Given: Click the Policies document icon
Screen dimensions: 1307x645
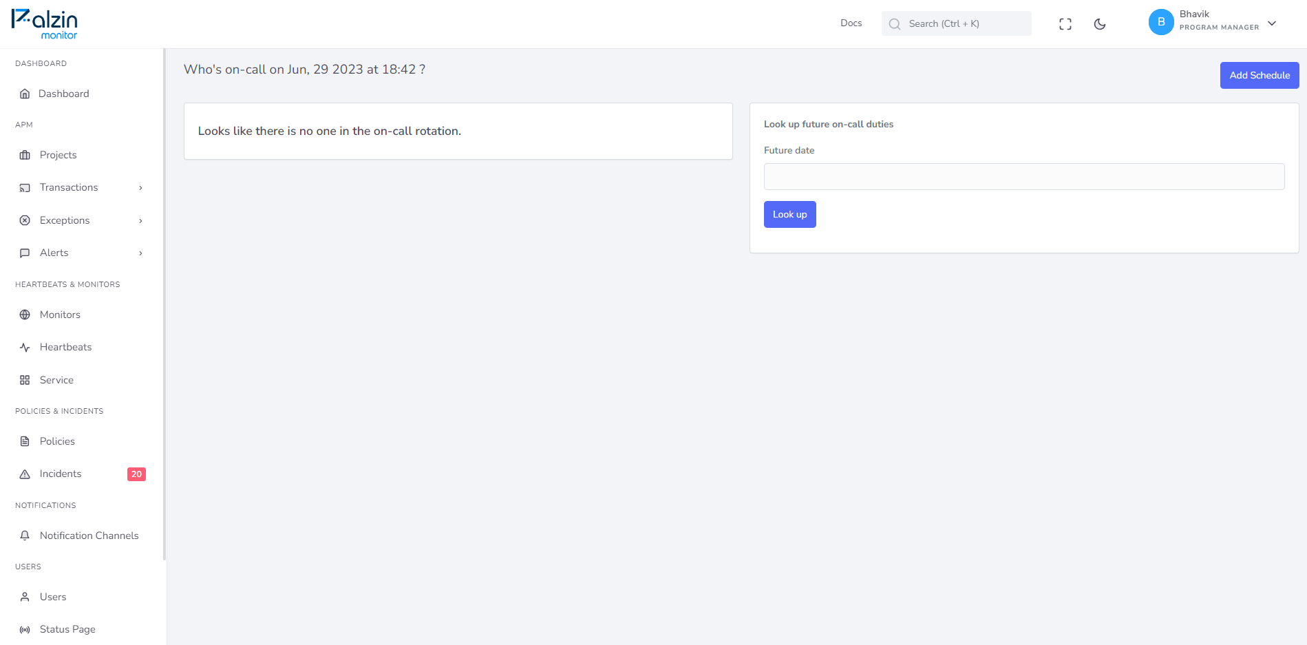Looking at the screenshot, I should coord(25,441).
